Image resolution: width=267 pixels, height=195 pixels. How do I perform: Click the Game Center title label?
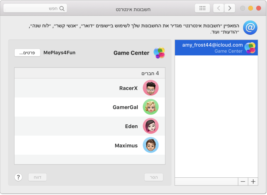click(132, 53)
